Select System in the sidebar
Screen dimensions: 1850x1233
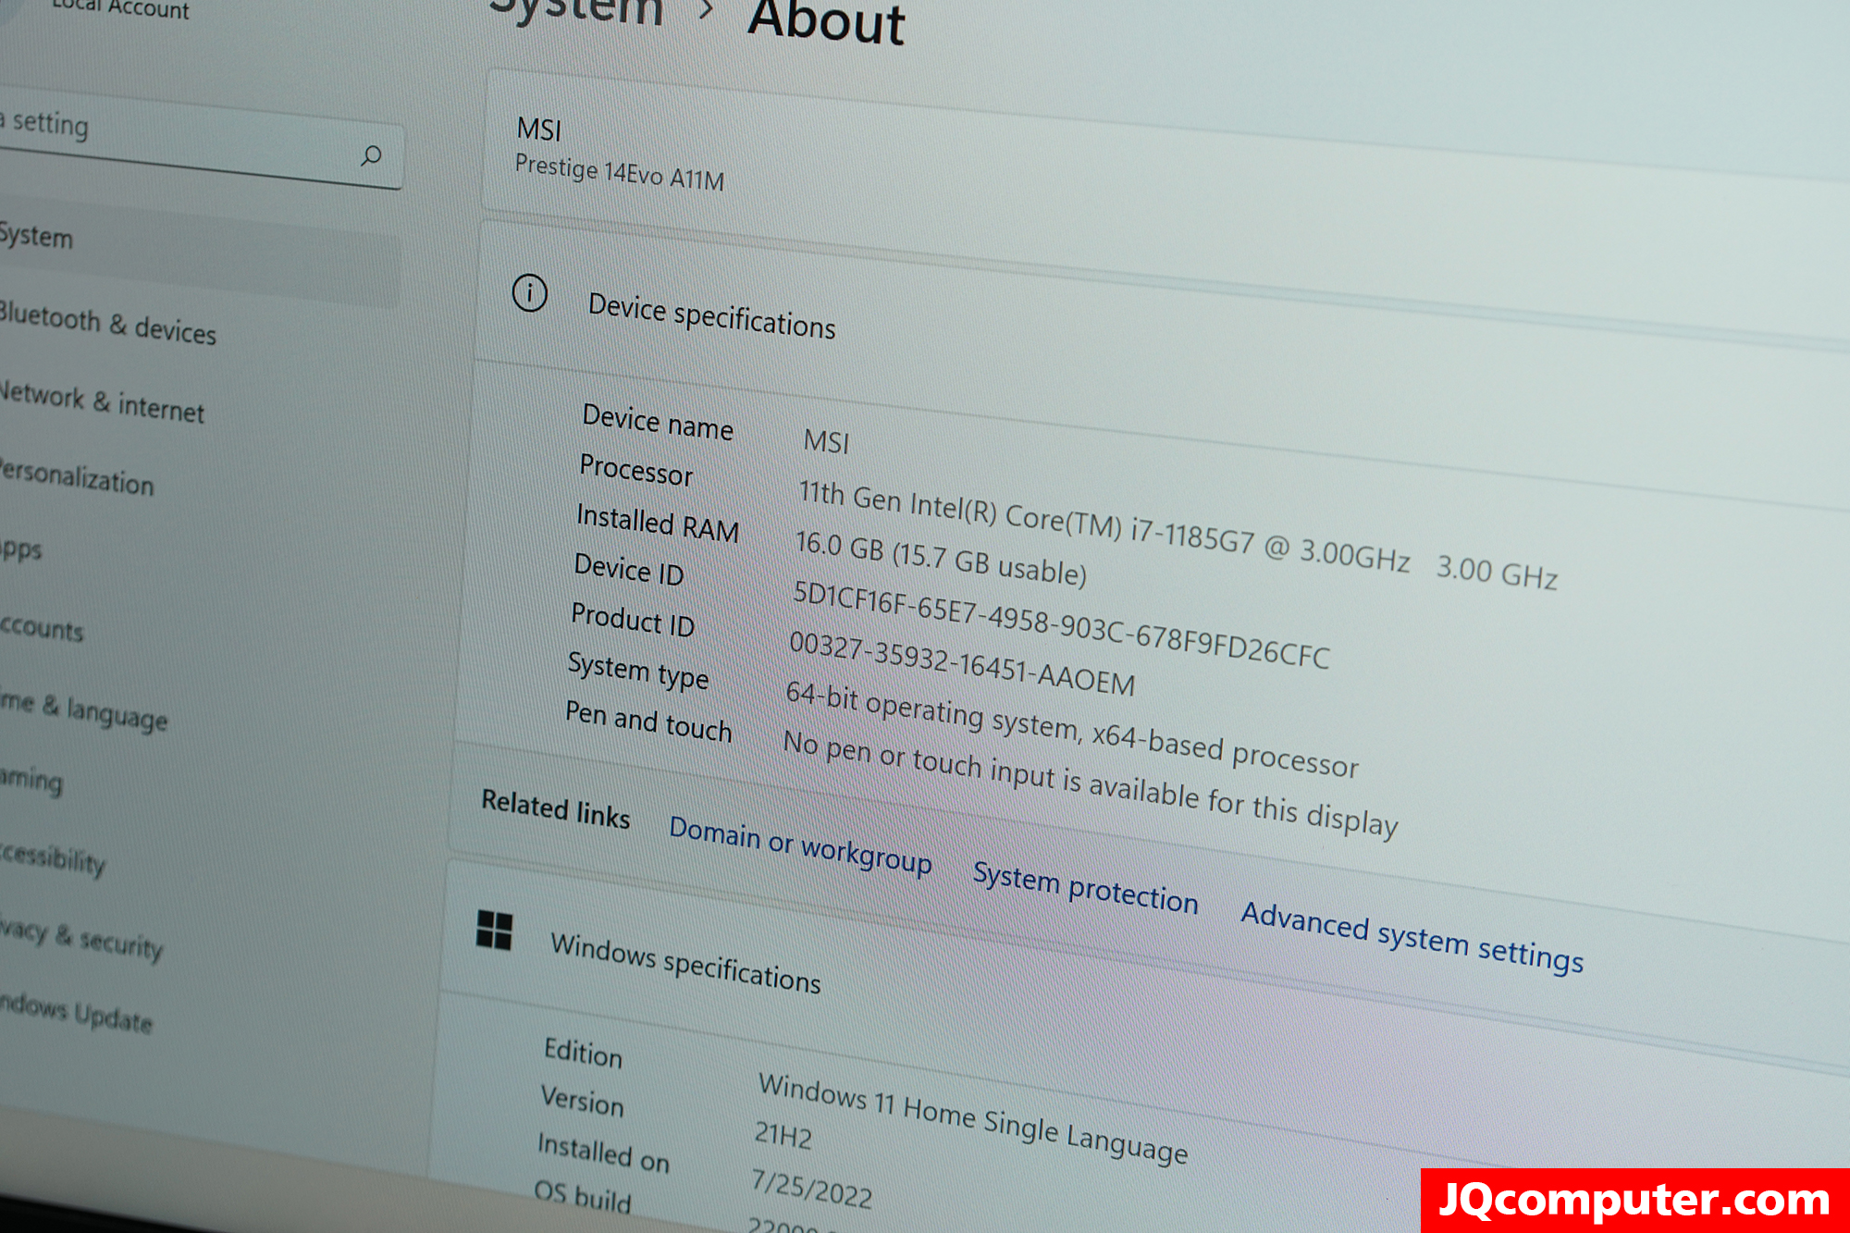[199, 250]
